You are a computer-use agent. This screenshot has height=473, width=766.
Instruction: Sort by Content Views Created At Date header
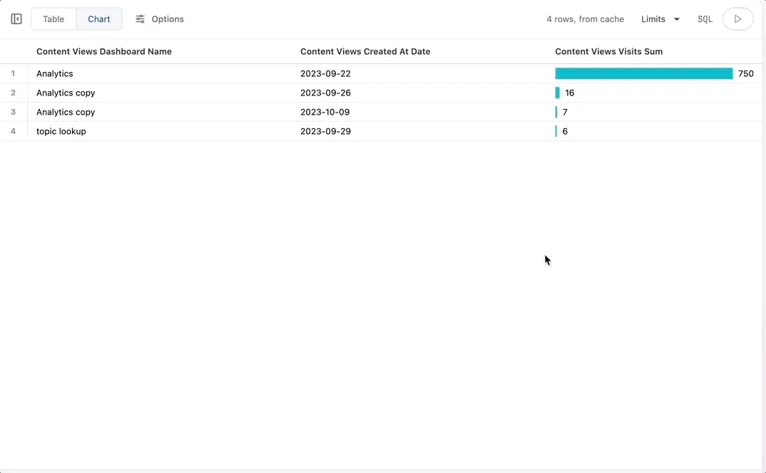click(365, 51)
